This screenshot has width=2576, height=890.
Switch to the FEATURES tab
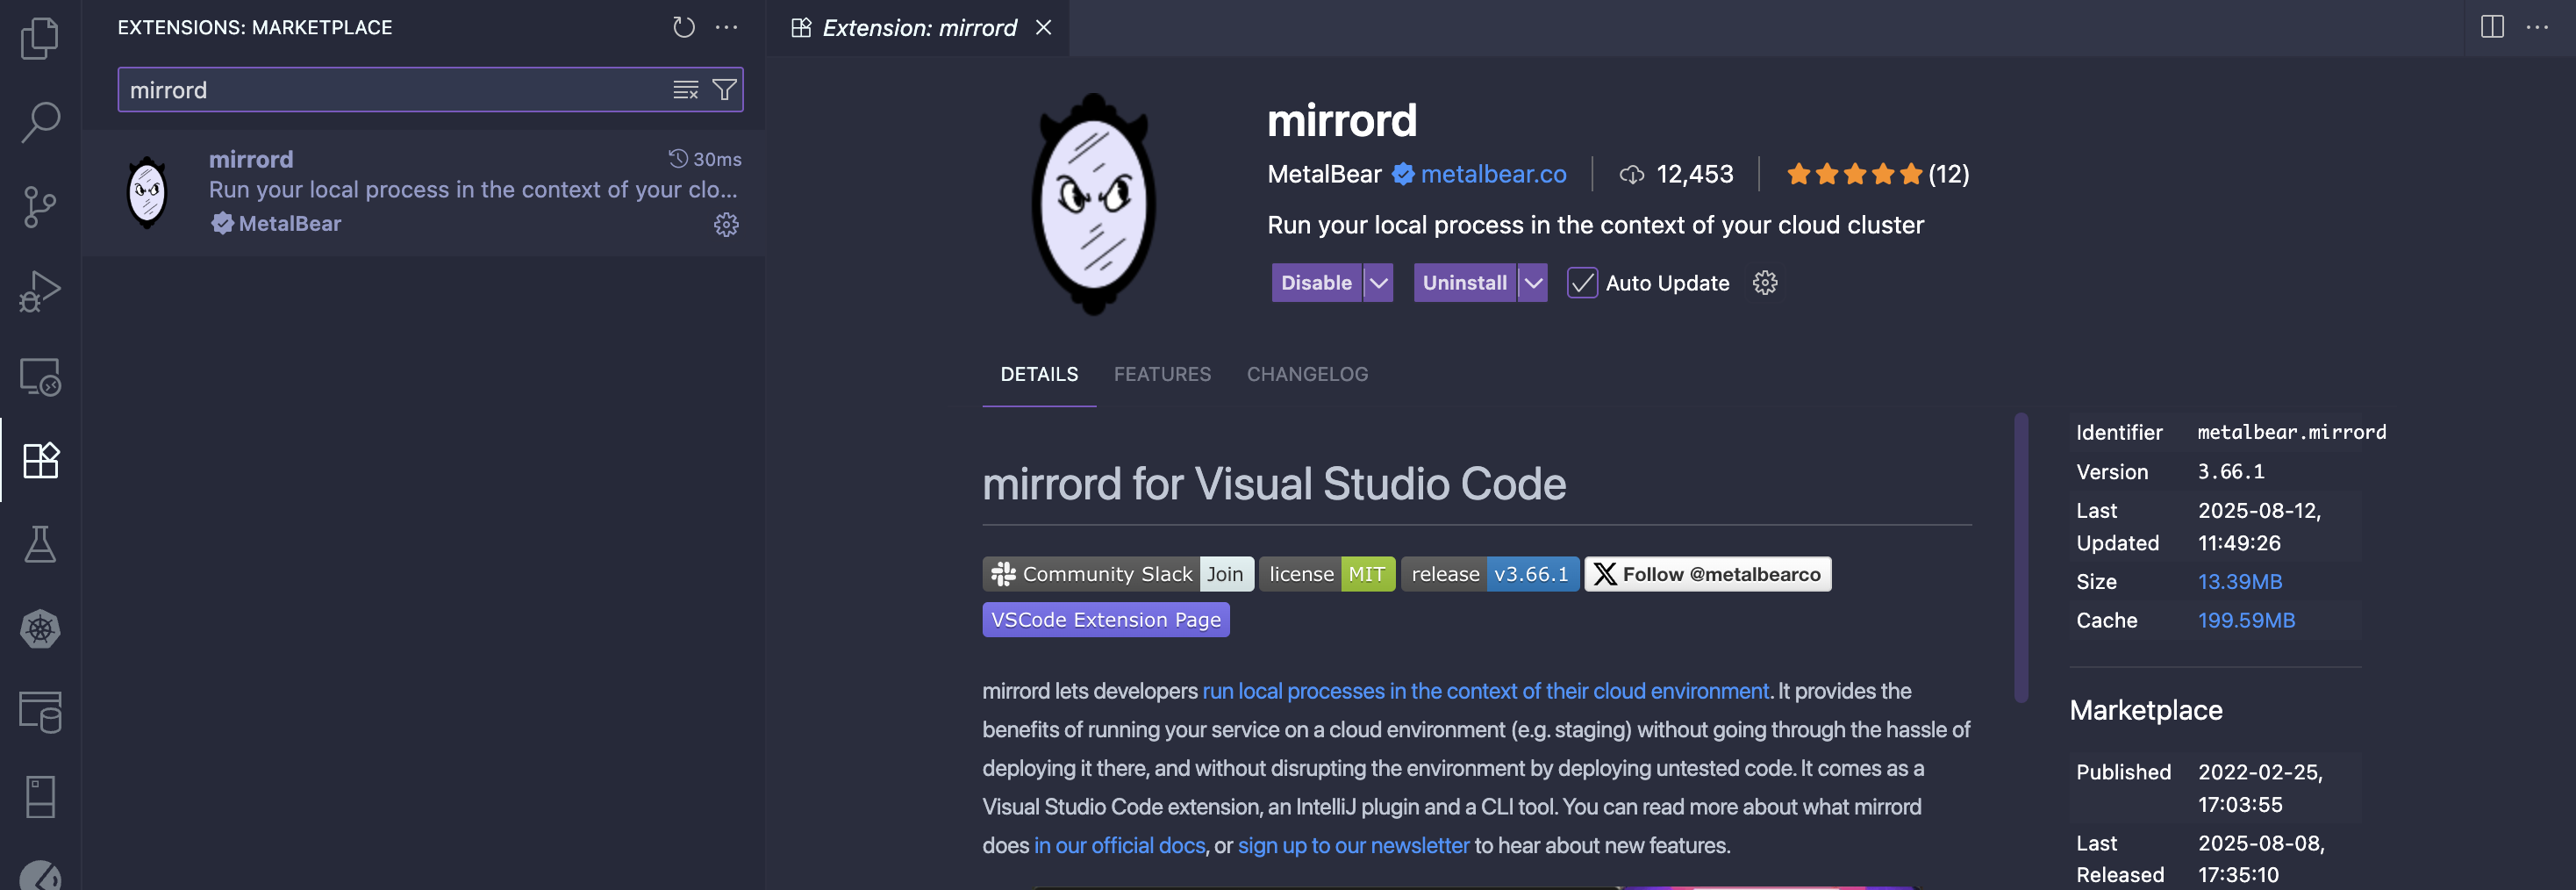1162,374
